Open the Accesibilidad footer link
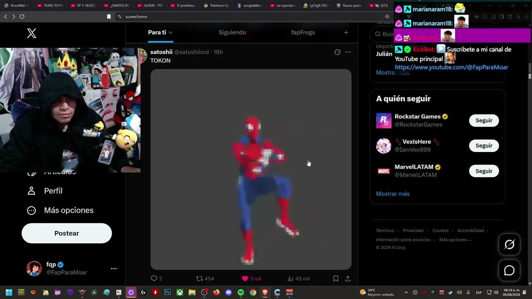Screen dimensions: 532x299 click(470, 230)
